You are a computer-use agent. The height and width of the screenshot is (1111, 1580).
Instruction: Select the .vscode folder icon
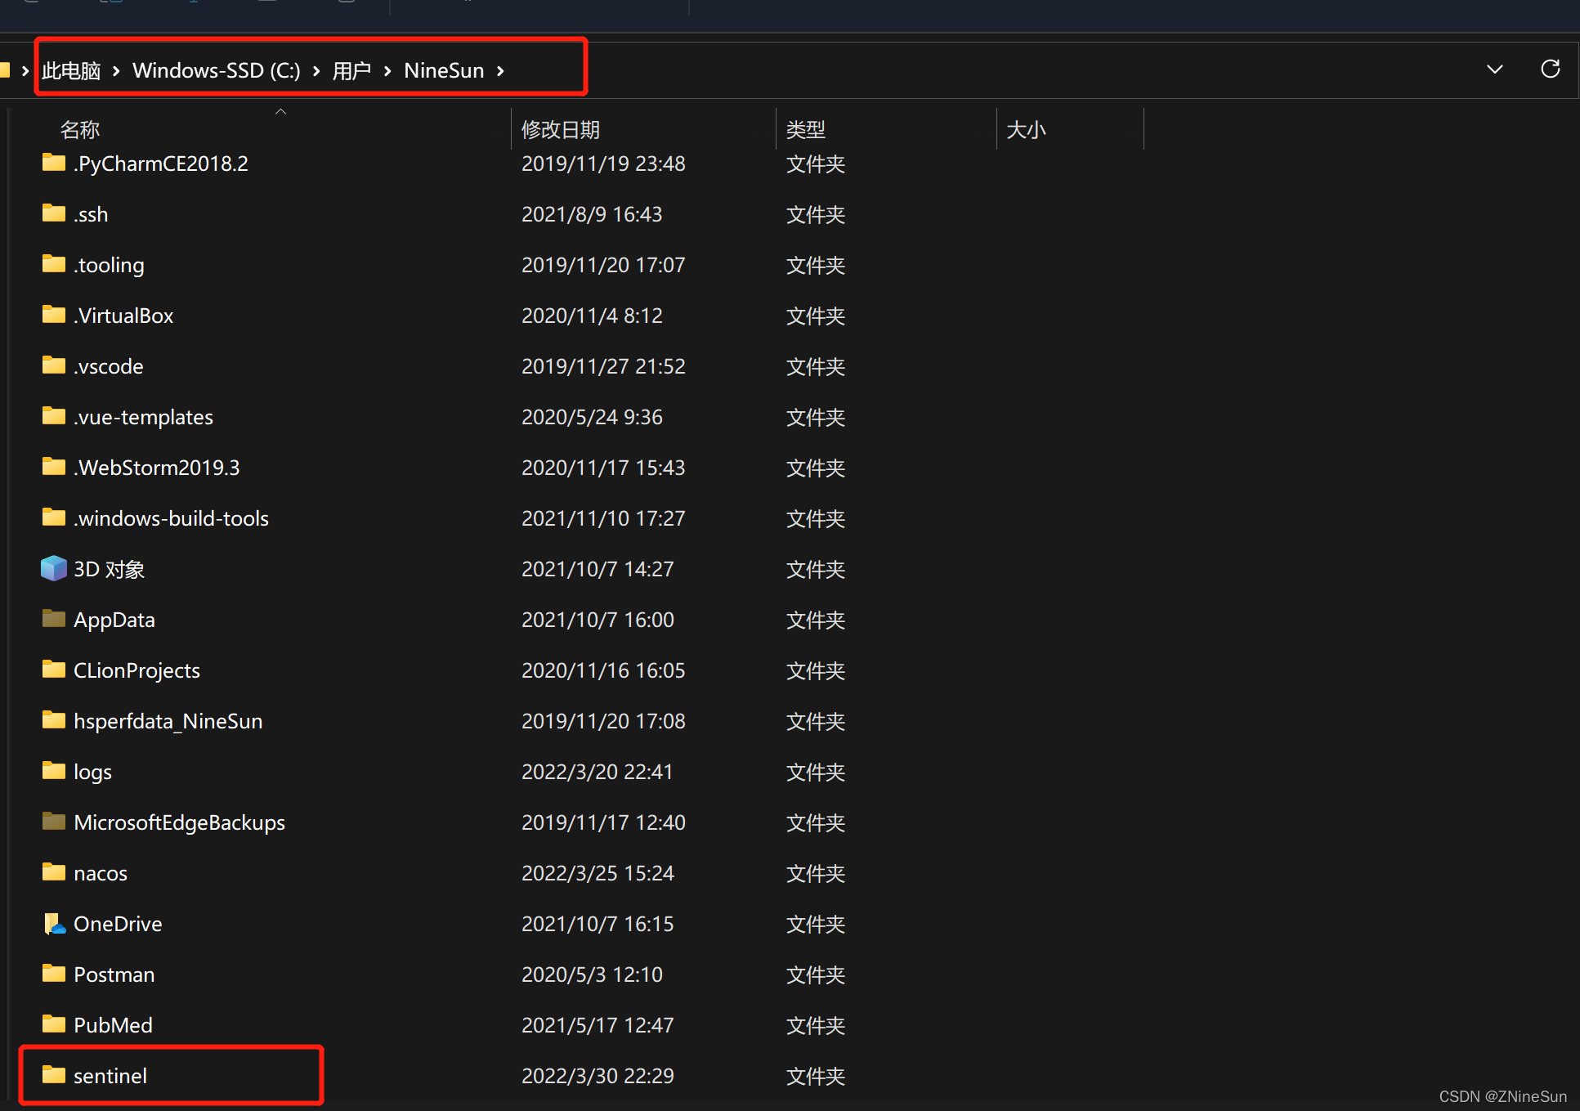tap(54, 365)
